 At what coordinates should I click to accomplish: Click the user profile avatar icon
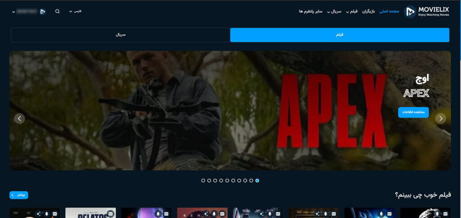(x=43, y=12)
